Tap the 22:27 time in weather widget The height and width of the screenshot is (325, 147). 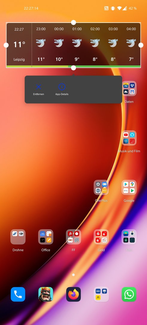19,29
